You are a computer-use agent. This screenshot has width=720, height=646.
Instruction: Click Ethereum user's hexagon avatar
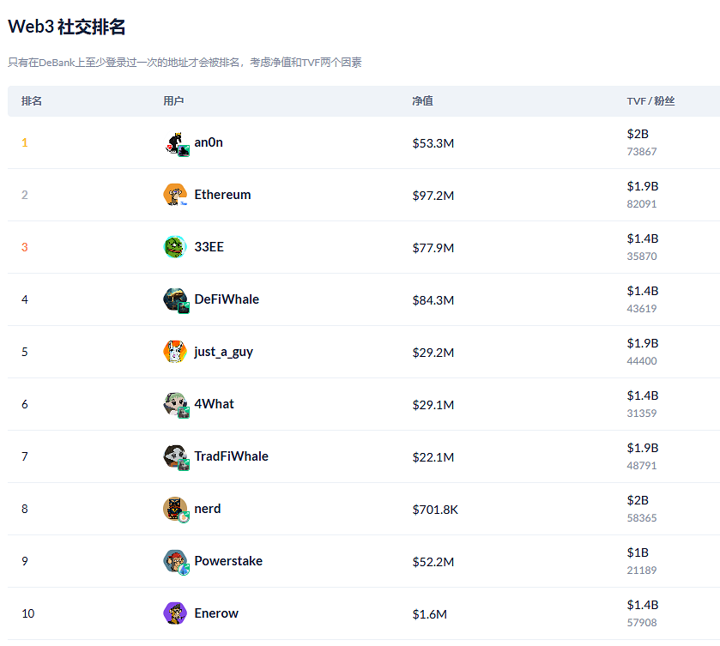pos(175,195)
